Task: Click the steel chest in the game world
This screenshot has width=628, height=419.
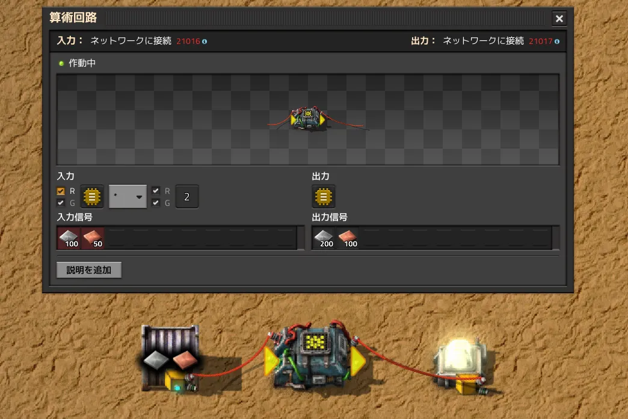Action: pos(171,358)
